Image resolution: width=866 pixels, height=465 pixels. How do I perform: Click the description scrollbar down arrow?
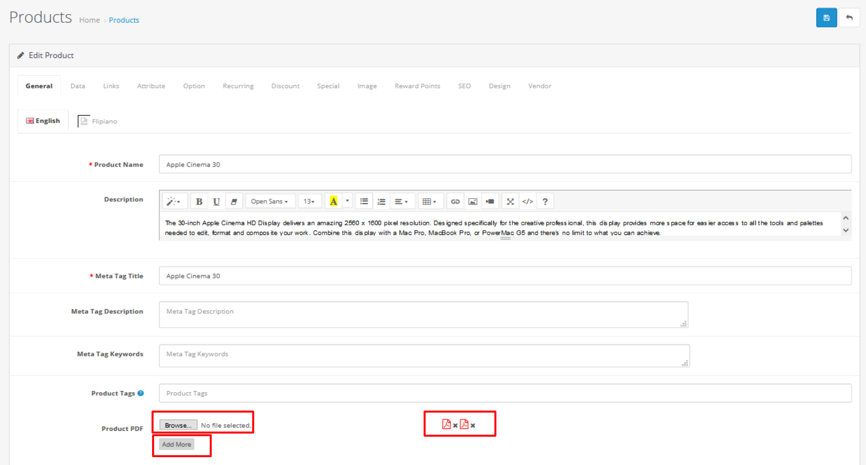click(x=846, y=231)
